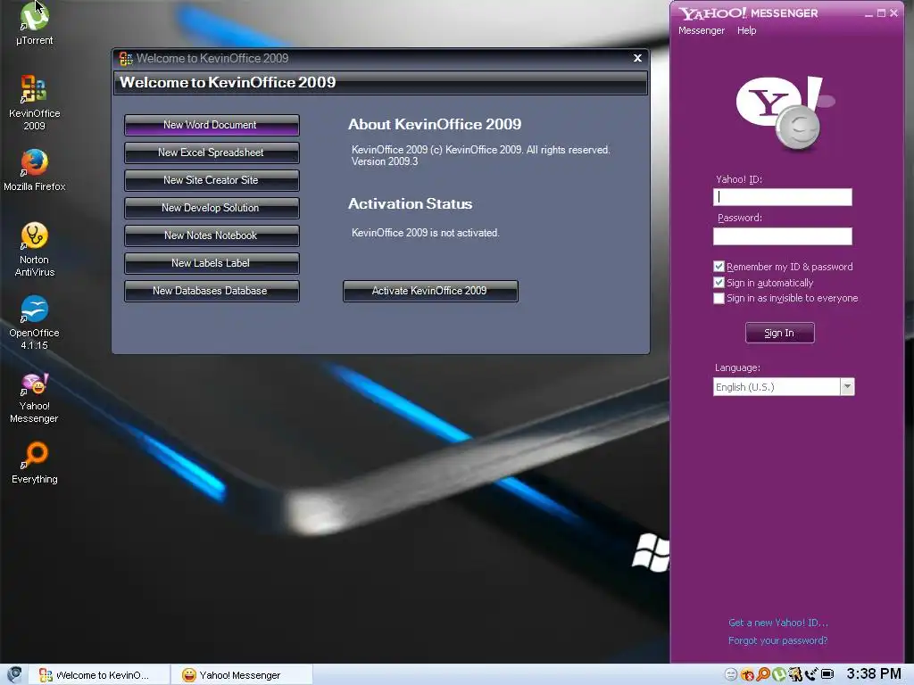Click the system clock showing 3:38 PM
Image resolution: width=914 pixels, height=685 pixels.
[x=873, y=674]
